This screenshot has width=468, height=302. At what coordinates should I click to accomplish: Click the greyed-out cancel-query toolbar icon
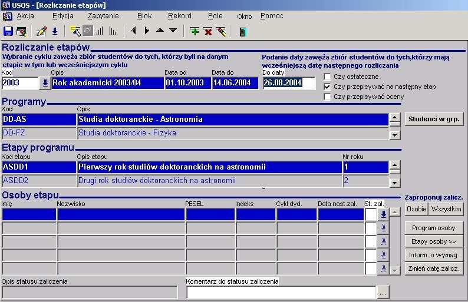coord(88,31)
